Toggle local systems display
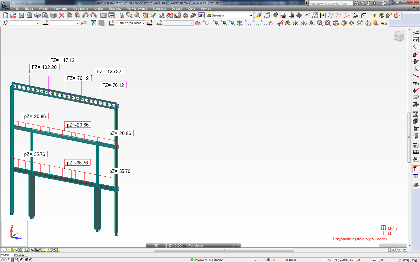The height and width of the screenshot is (262, 420). click(32, 250)
